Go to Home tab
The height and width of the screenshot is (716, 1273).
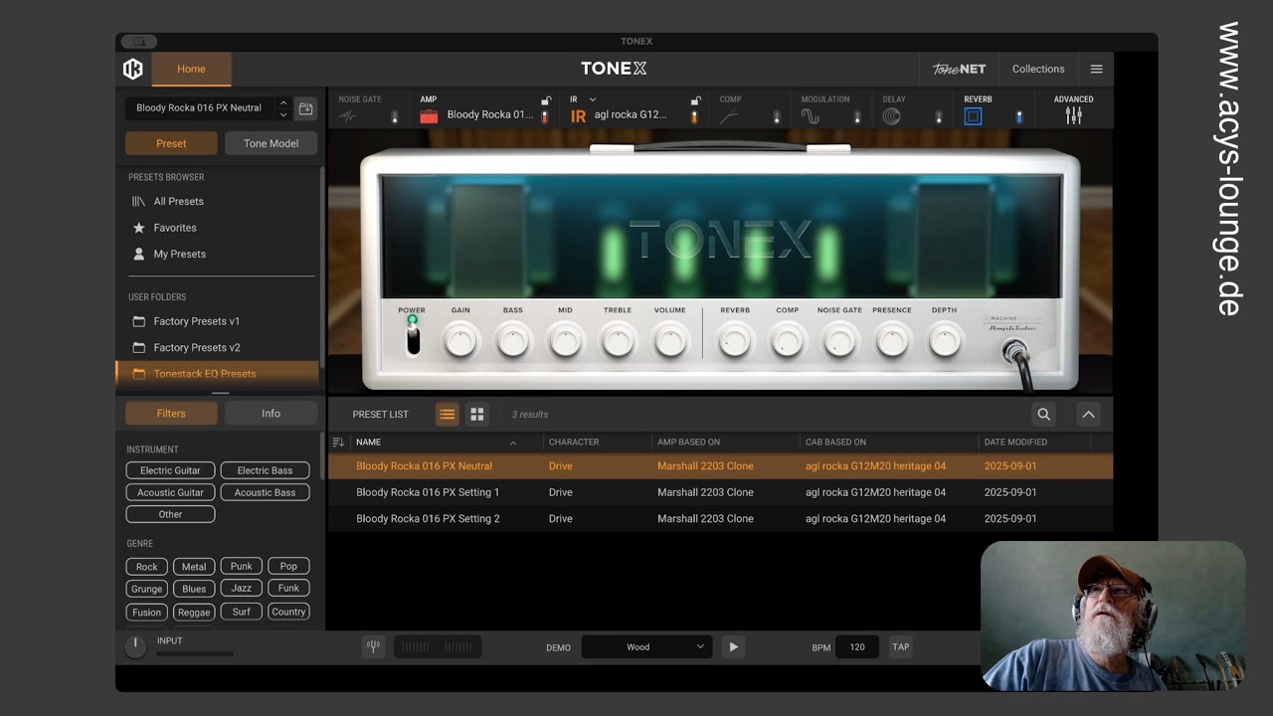point(191,69)
